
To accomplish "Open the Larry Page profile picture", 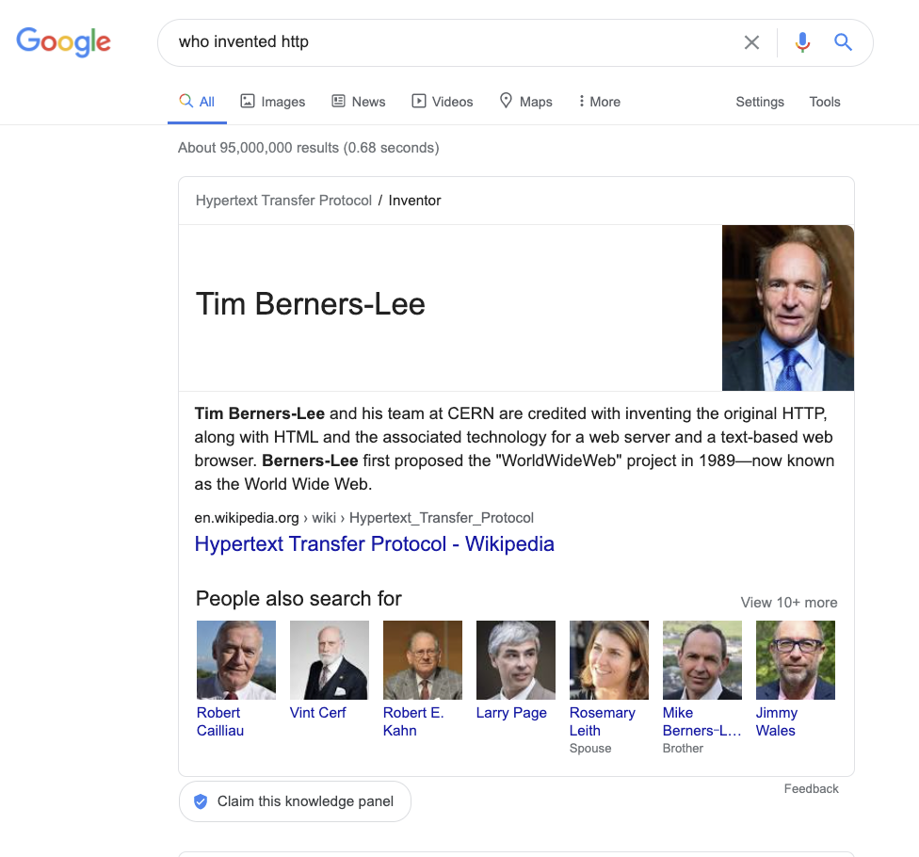I will (x=516, y=660).
